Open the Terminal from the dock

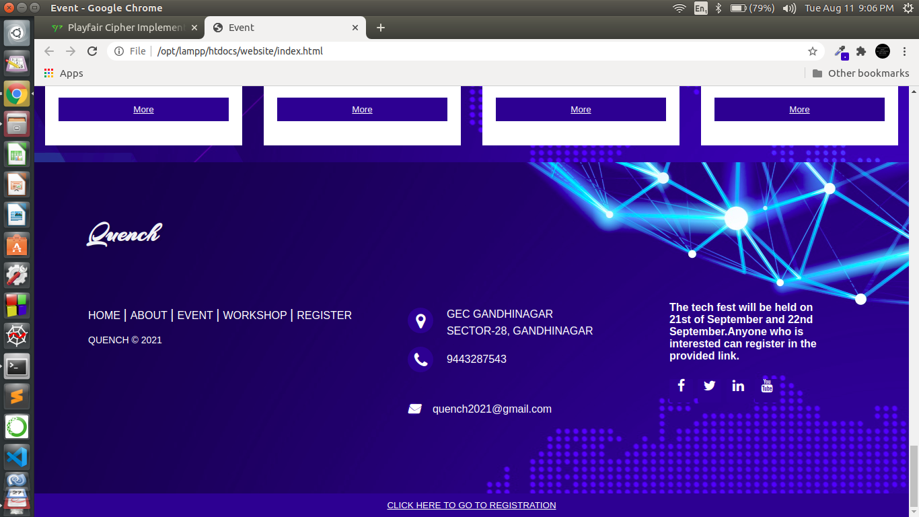click(17, 366)
